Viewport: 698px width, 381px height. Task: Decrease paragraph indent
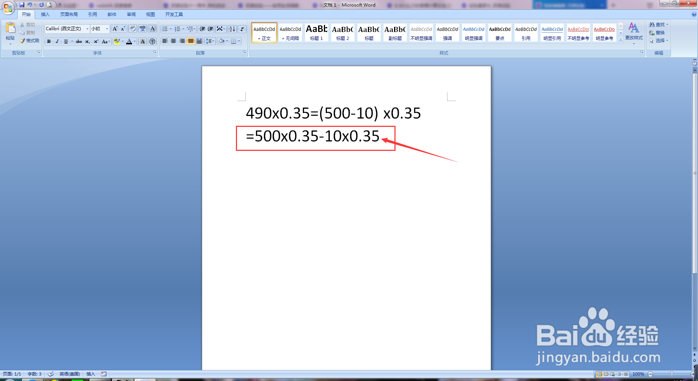pos(202,29)
